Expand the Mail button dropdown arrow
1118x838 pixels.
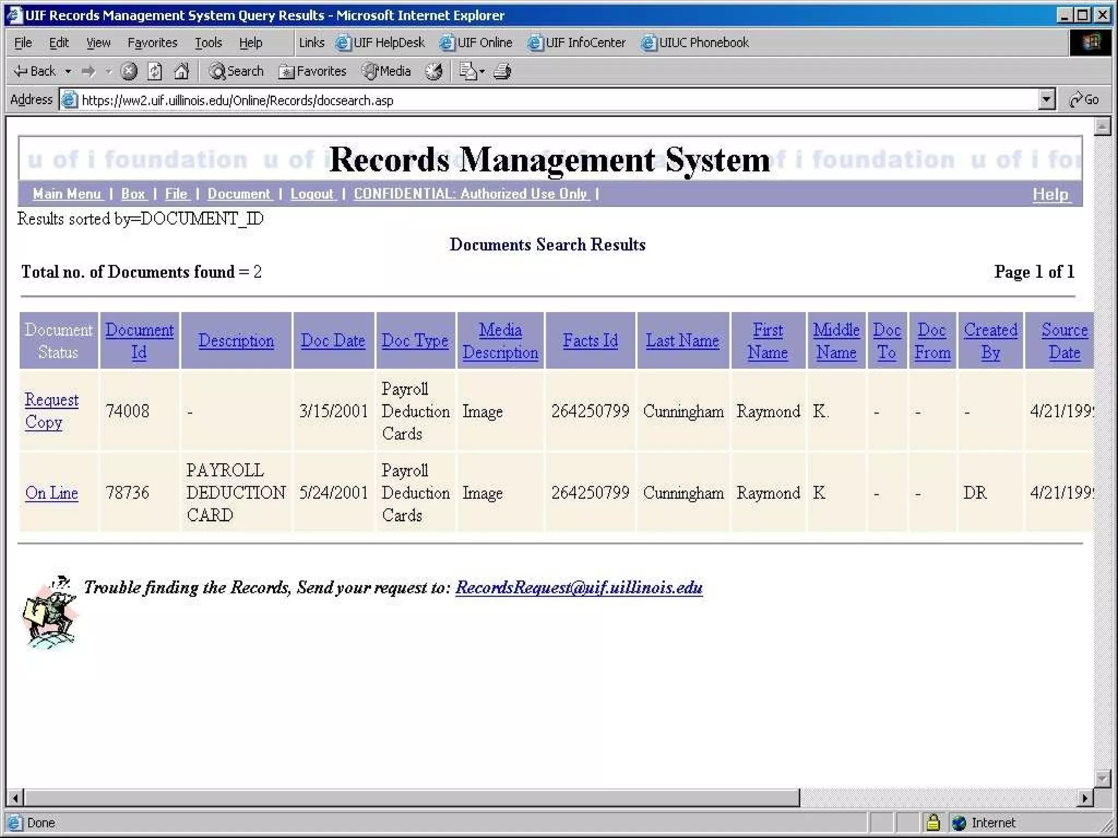pos(482,71)
